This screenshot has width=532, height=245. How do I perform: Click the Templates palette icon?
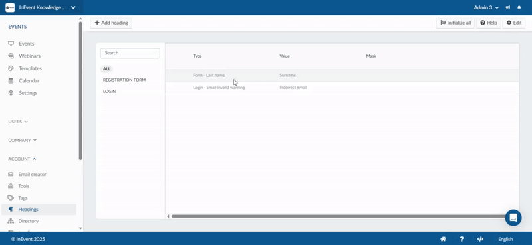[11, 68]
